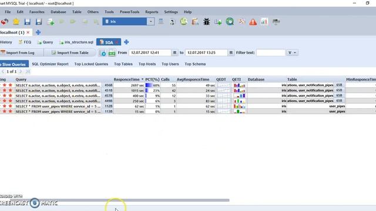Click the QETI chart in the 15 sec row
This screenshot has height=211, width=376.
[x=239, y=111]
